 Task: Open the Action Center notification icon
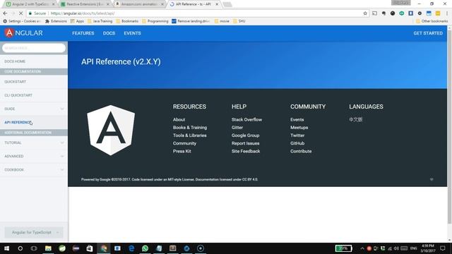point(443,248)
